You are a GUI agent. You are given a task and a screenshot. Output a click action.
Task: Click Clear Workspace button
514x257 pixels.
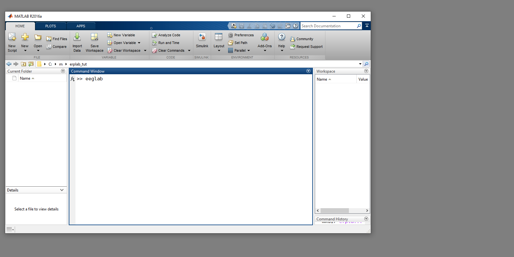124,50
